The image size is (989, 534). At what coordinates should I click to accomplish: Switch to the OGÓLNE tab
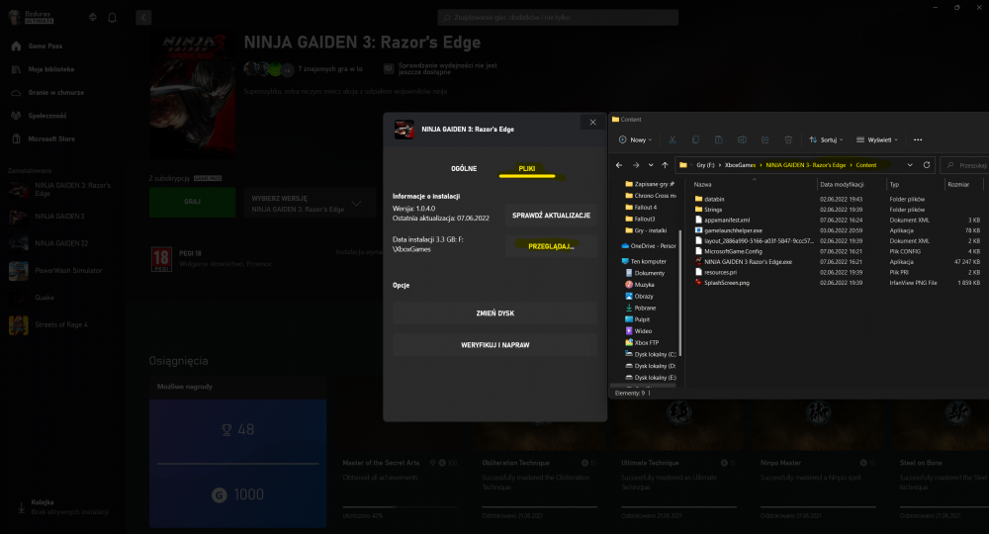(x=464, y=169)
